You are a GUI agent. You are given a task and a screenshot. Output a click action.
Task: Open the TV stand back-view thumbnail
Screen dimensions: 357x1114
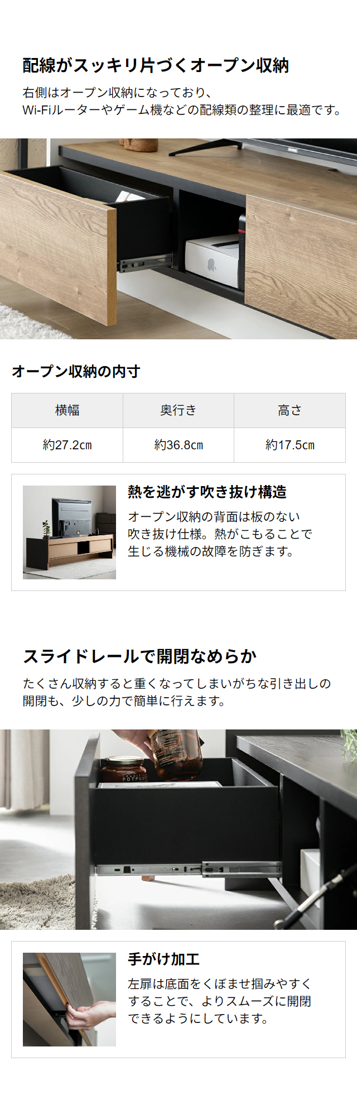tap(69, 532)
